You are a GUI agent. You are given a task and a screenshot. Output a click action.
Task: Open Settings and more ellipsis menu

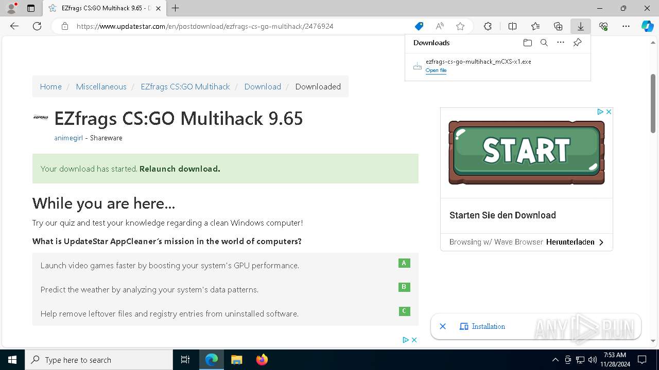626,26
